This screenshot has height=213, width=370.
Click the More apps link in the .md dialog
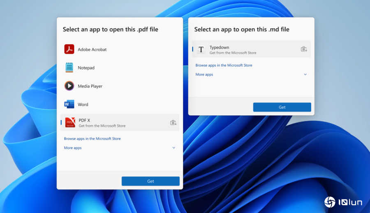coord(204,74)
